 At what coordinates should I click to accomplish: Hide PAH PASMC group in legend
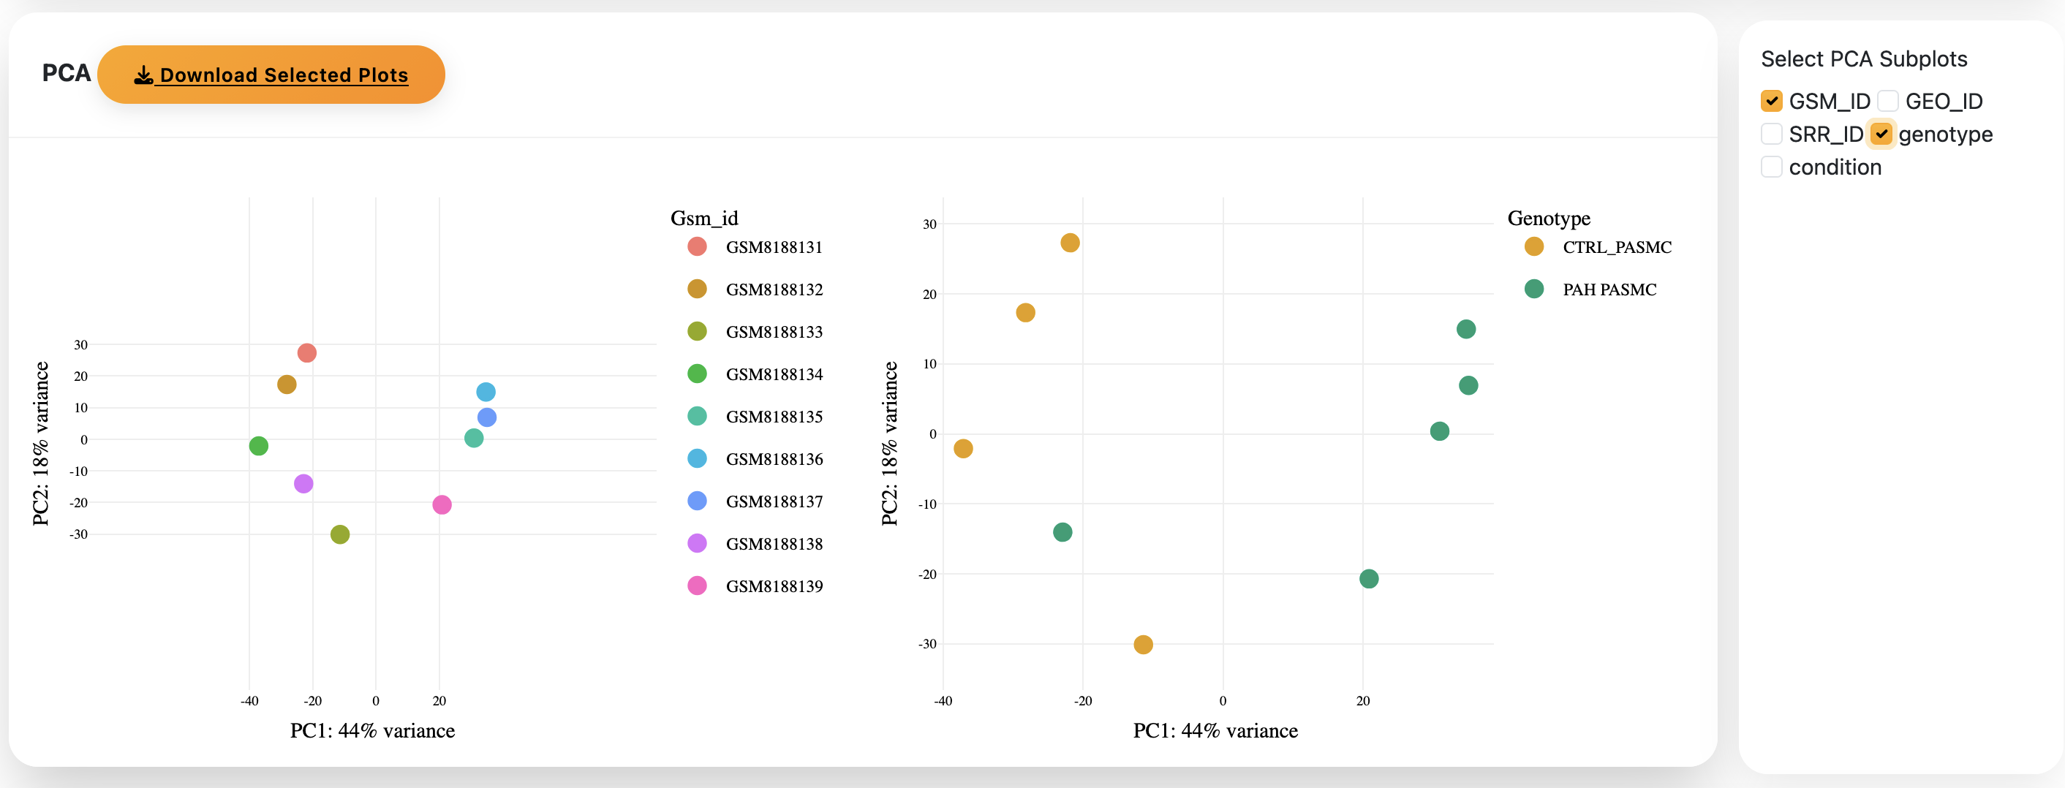[x=1608, y=289]
